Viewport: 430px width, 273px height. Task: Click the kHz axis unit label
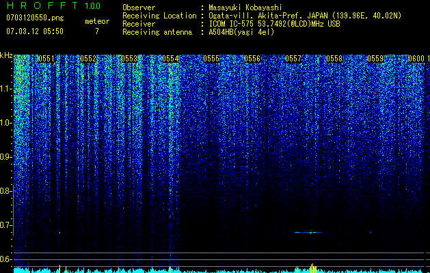click(x=6, y=55)
